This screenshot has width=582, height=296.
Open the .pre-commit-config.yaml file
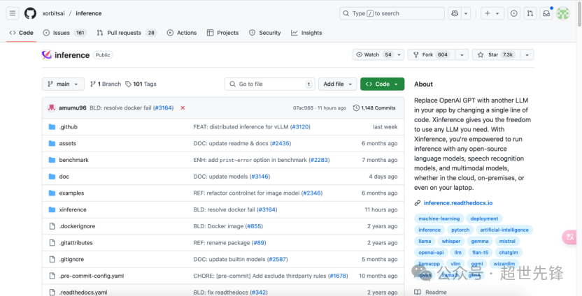click(92, 276)
